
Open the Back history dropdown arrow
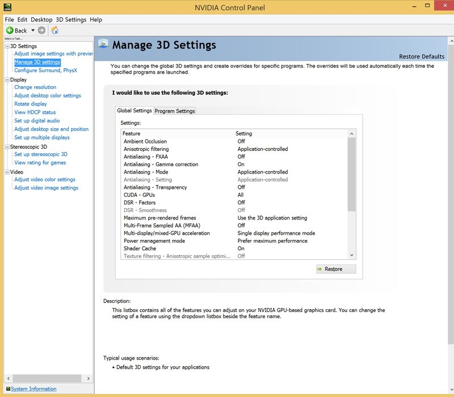click(33, 31)
